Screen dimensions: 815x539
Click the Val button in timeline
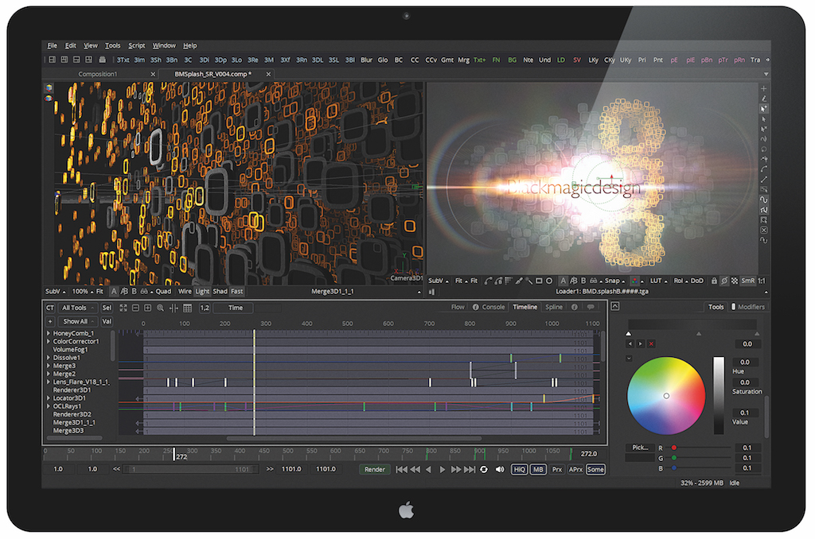tap(107, 321)
